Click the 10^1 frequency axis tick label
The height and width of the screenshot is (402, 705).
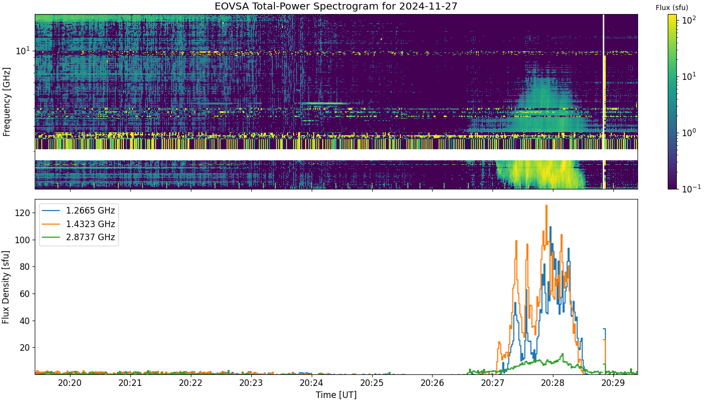[23, 51]
